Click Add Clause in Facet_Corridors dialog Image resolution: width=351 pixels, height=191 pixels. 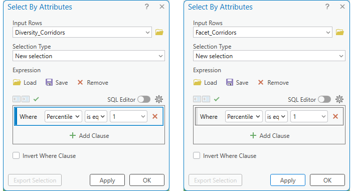pyautogui.click(x=270, y=135)
